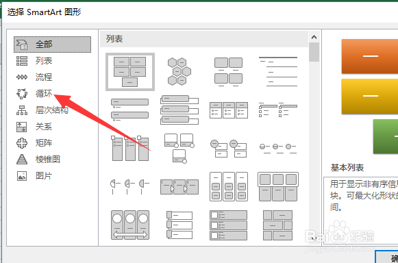The width and height of the screenshot is (398, 263).
Task: Choose the picture strips layout
Action: tap(179, 225)
